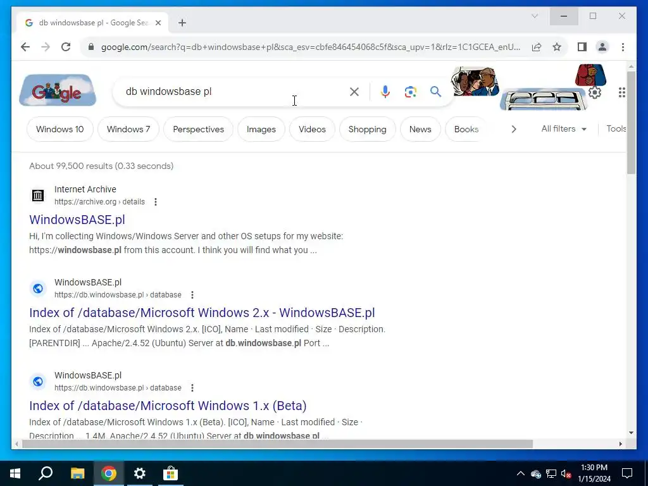
Task: Reload the current page
Action: [x=66, y=47]
